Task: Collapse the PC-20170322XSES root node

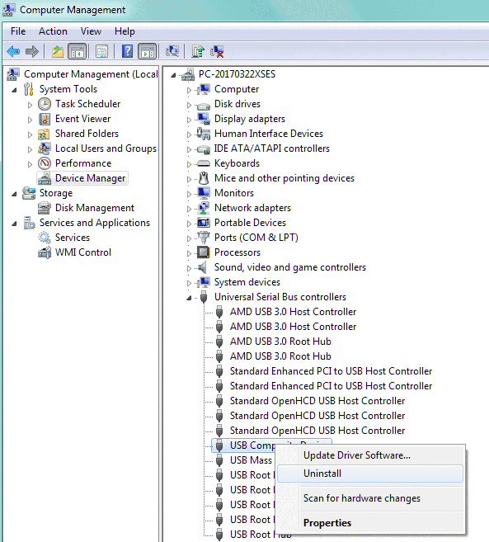Action: pyautogui.click(x=173, y=75)
